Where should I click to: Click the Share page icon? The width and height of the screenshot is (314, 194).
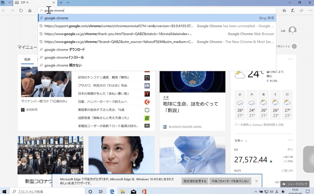coord(301,10)
